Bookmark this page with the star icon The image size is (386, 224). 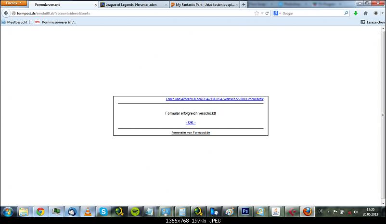(x=257, y=13)
